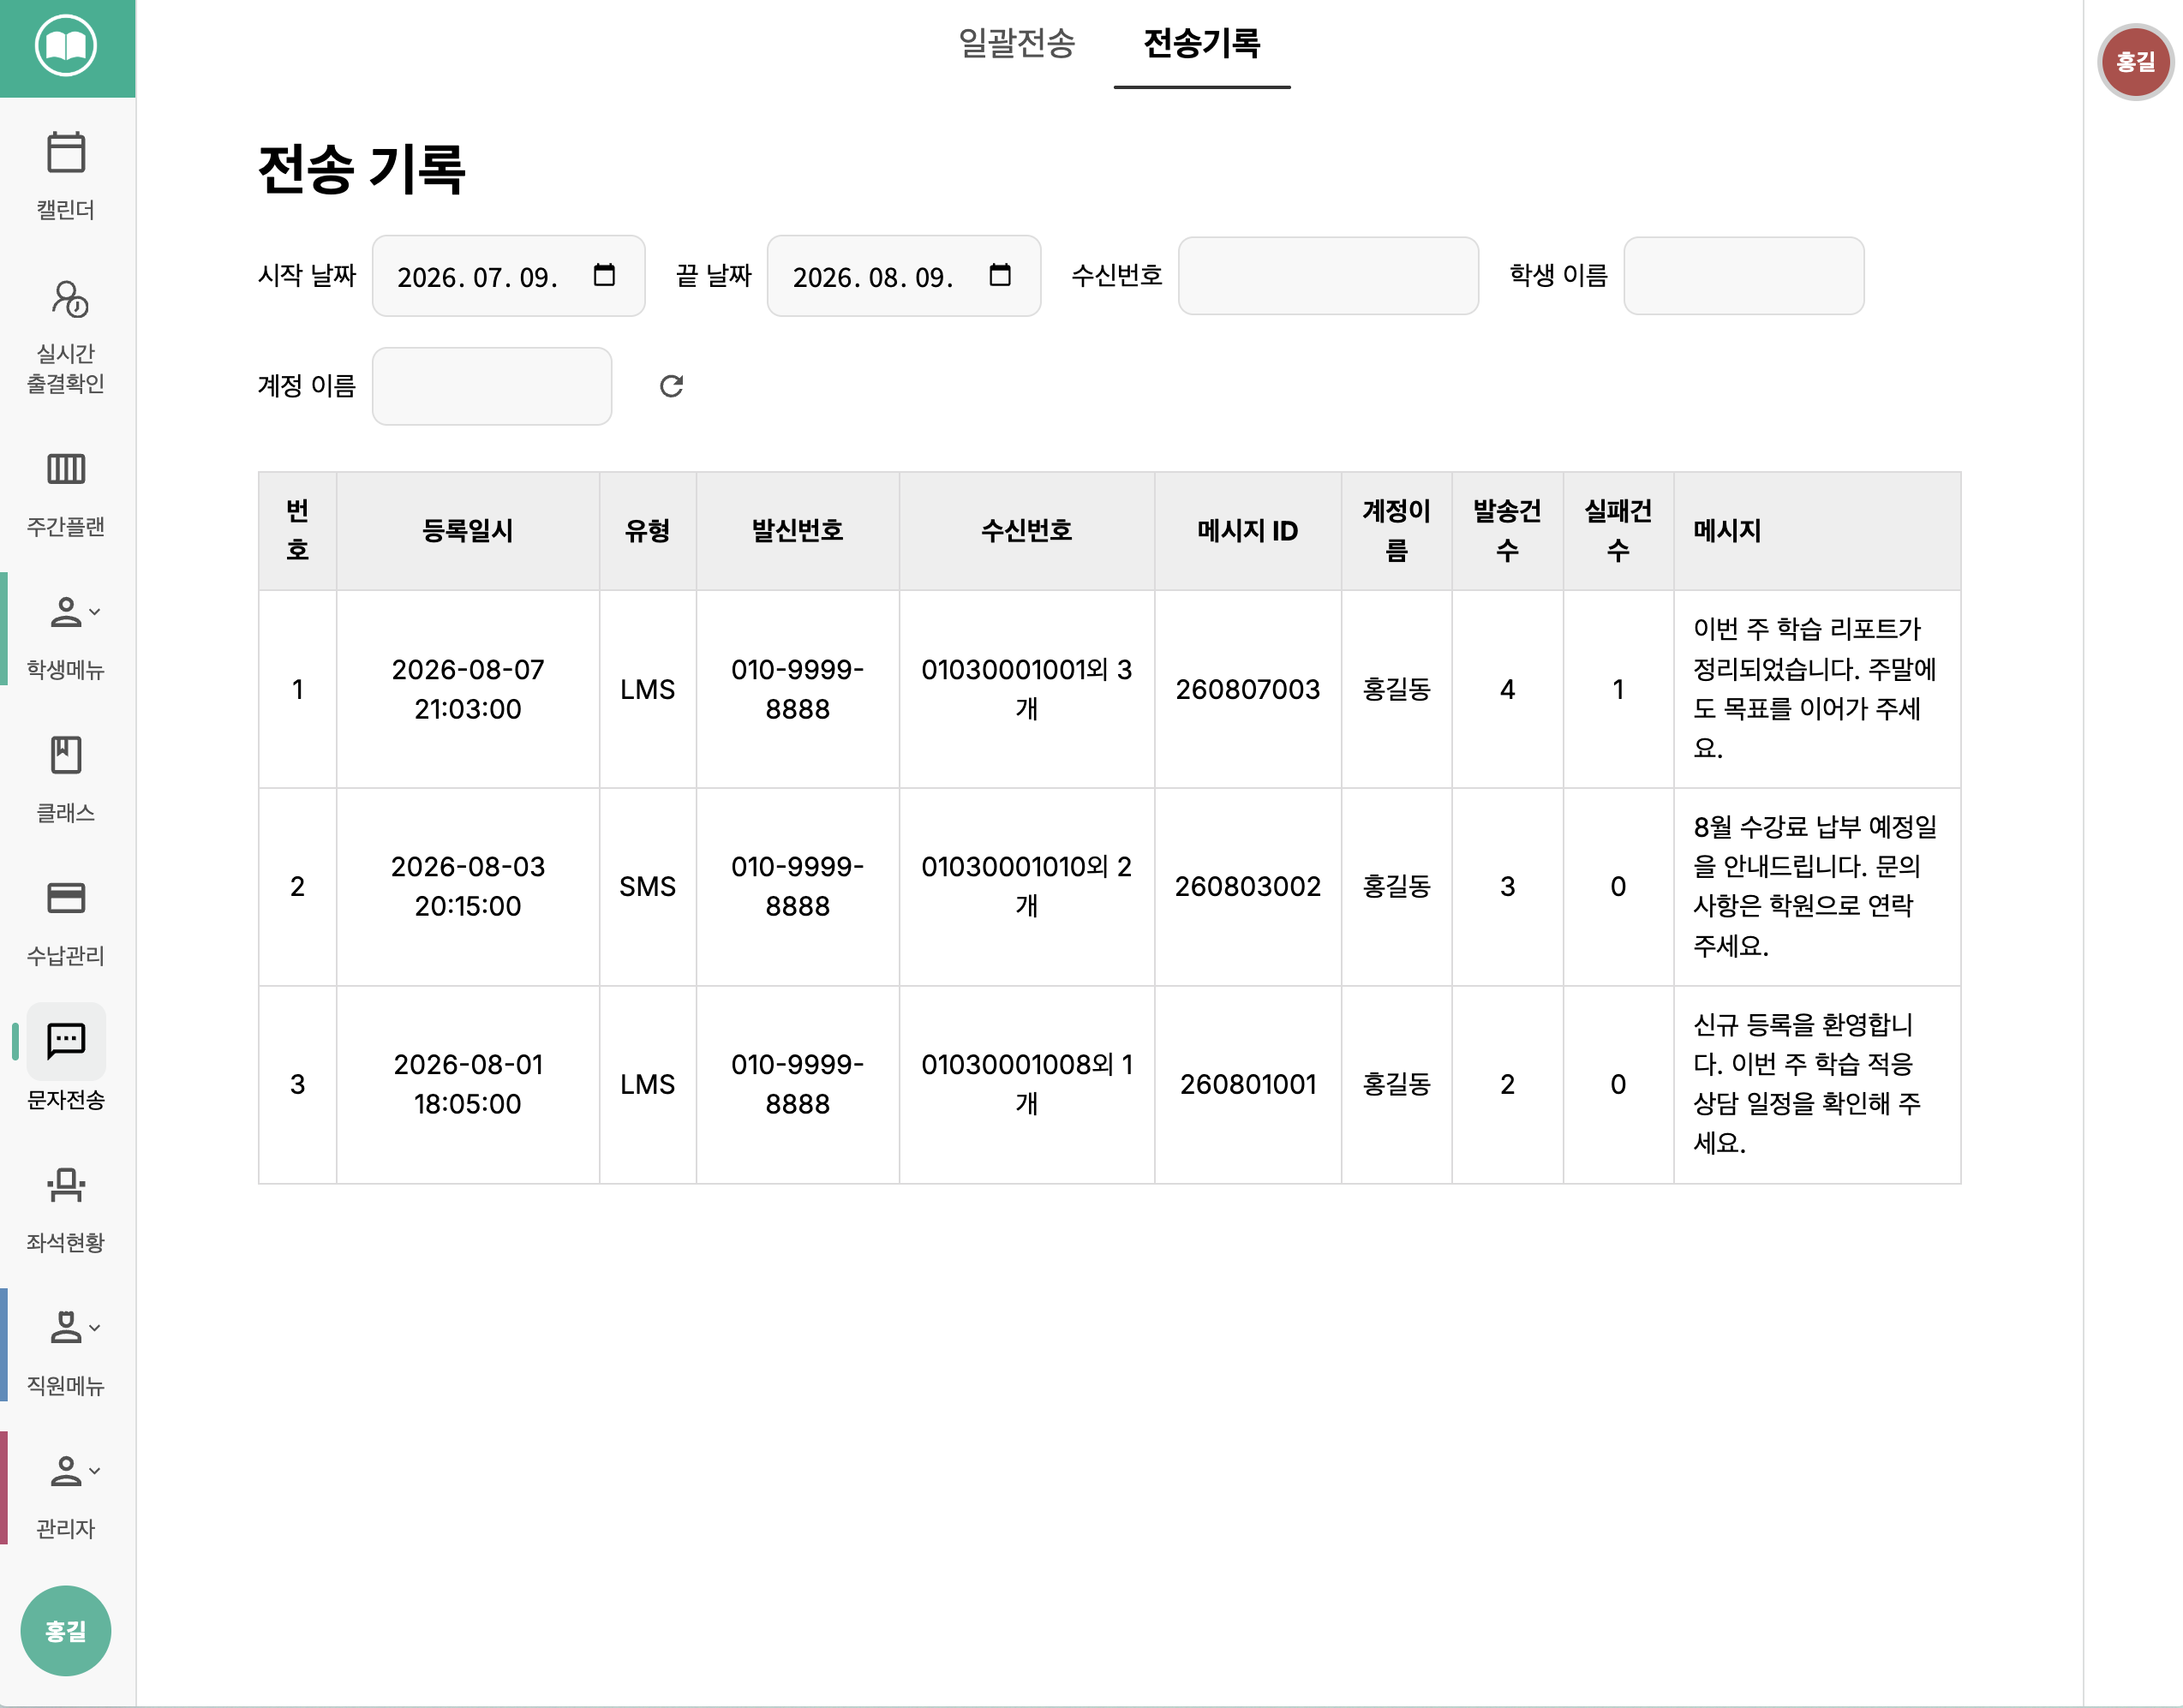Open the 문자전송 message icon
2183x1708 pixels.
coord(66,1041)
